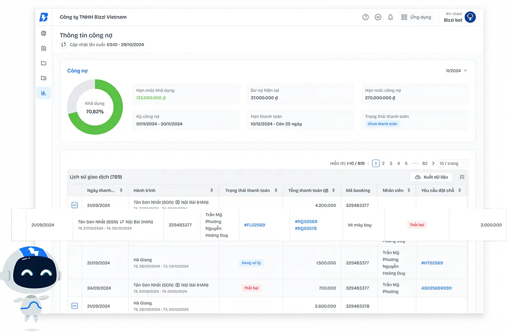Open table column filter settings icon
This screenshot has height=332, width=507.
click(462, 177)
